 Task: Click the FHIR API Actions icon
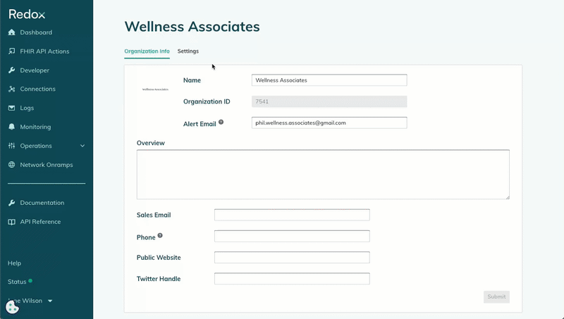coord(11,51)
